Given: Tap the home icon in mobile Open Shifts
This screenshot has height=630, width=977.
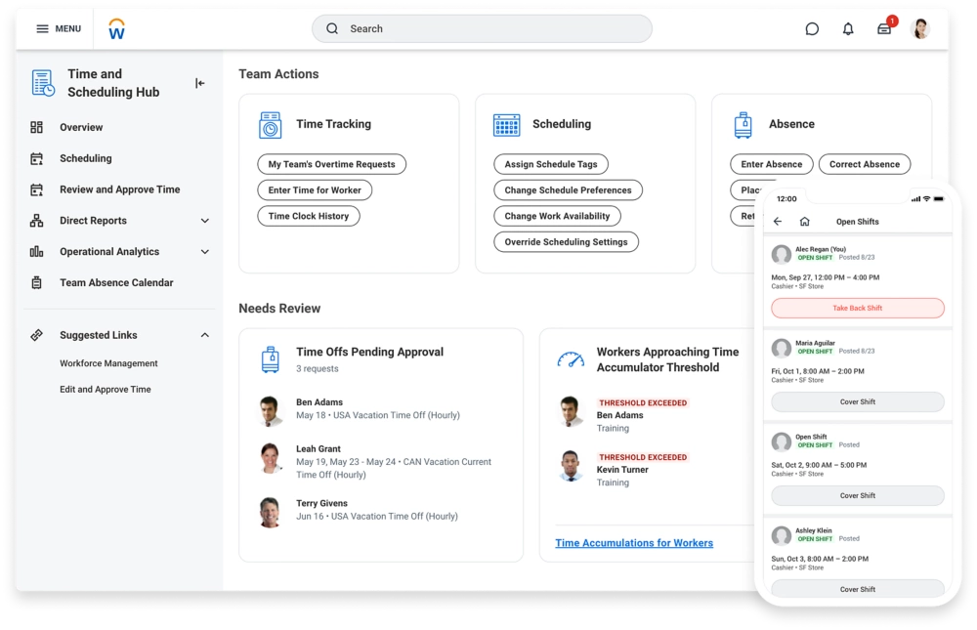Looking at the screenshot, I should (804, 222).
